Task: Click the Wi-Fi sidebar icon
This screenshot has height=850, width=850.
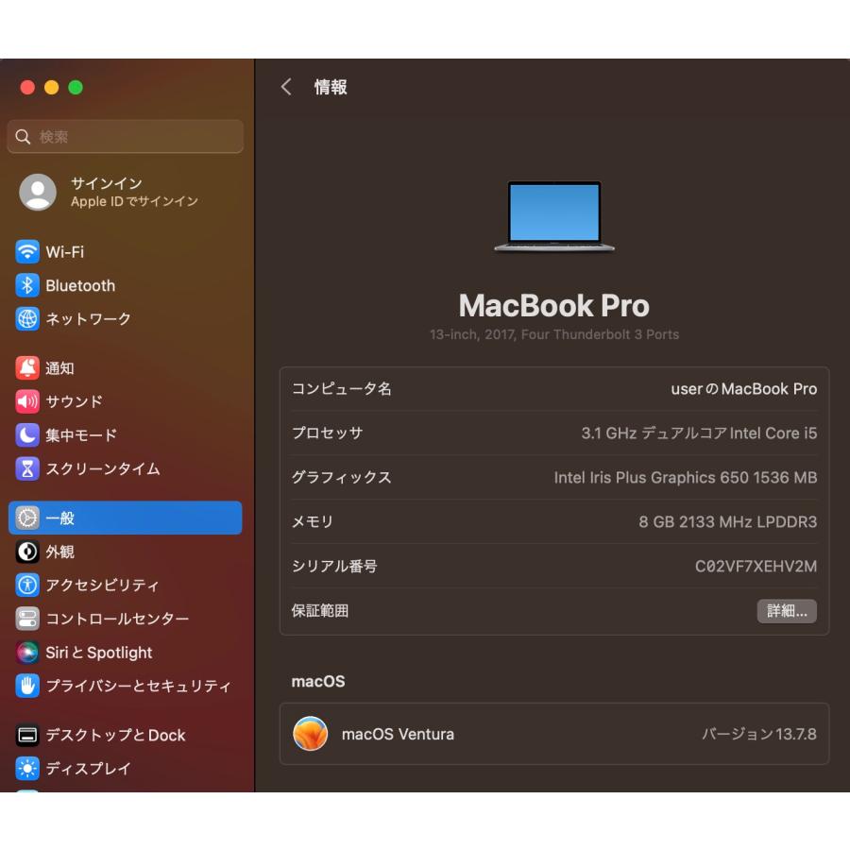Action: click(x=27, y=251)
